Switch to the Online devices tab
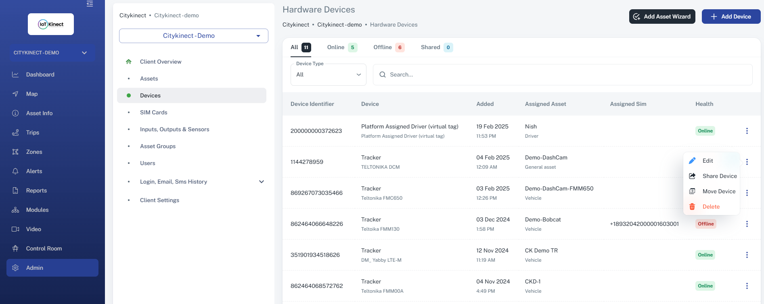This screenshot has height=304, width=764. point(341,48)
